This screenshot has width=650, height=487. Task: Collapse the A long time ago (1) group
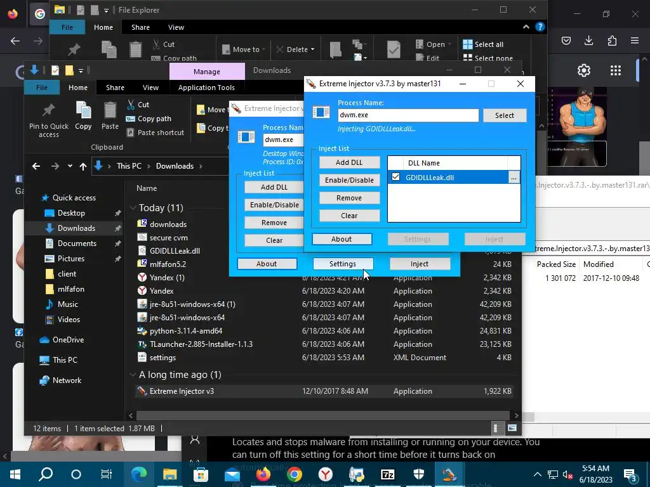133,374
